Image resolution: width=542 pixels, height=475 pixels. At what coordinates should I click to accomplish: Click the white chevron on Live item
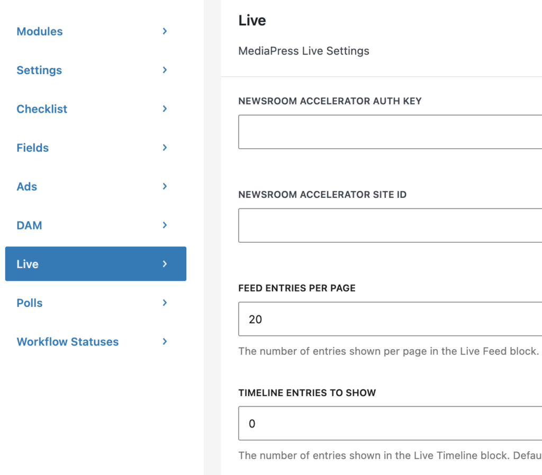pyautogui.click(x=165, y=264)
